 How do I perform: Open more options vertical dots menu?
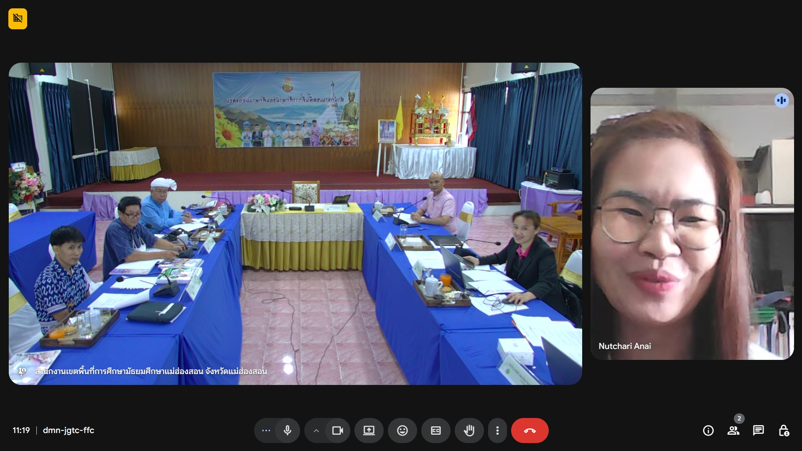pos(497,431)
